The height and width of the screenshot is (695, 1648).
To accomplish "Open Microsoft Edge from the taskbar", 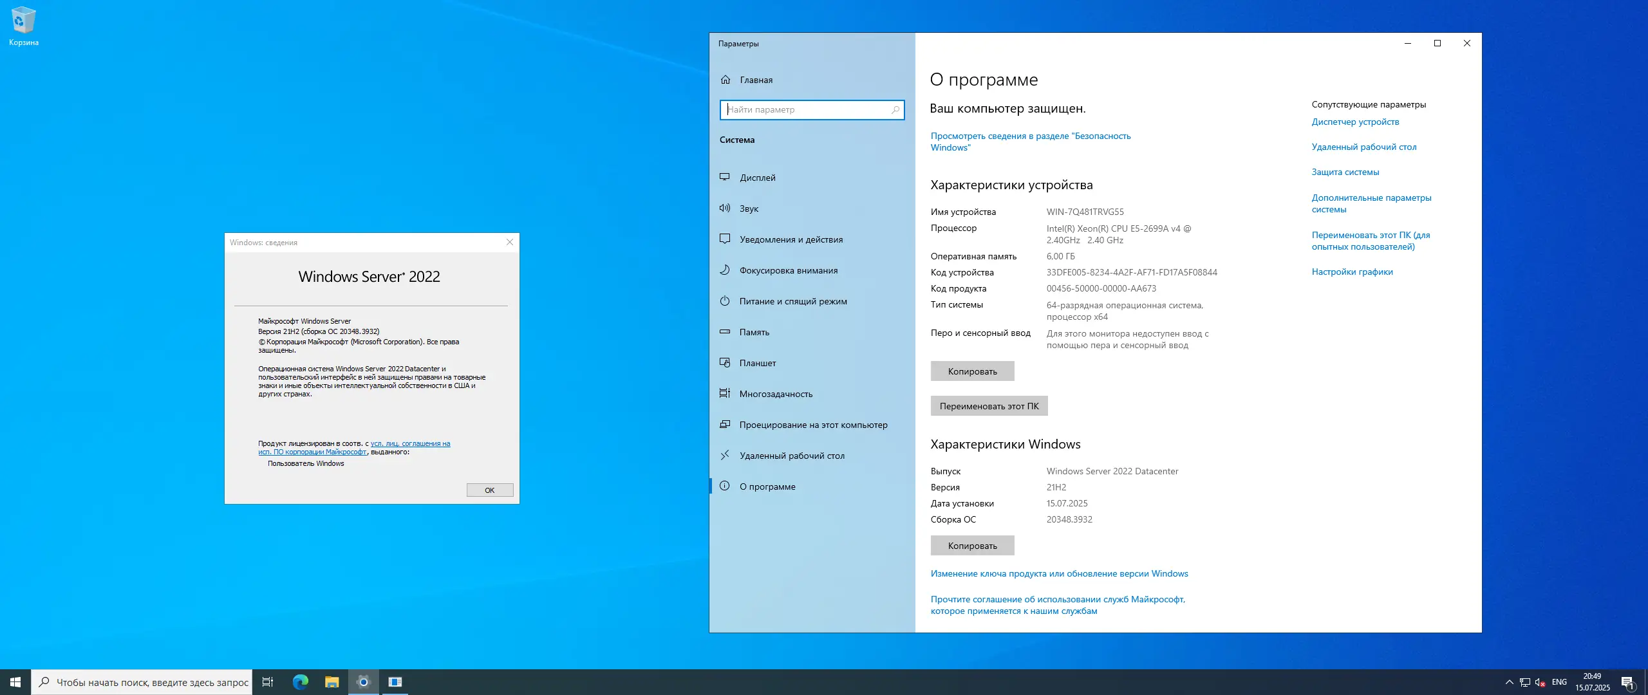I will [301, 681].
